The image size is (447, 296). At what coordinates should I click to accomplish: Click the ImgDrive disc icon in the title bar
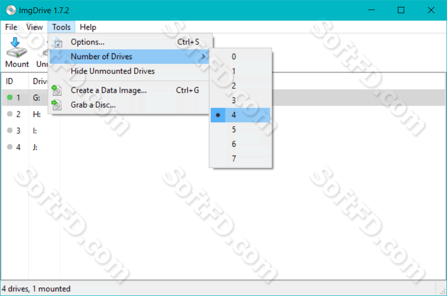[x=11, y=10]
